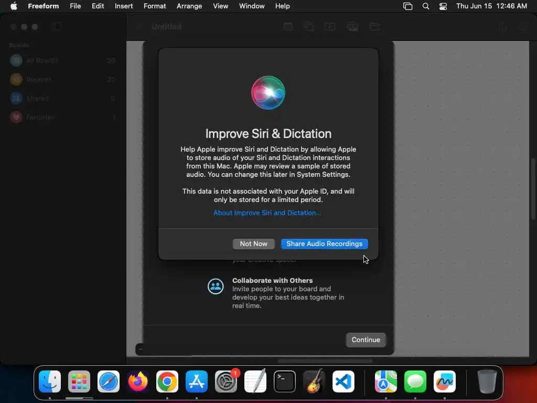The width and height of the screenshot is (537, 403).
Task: Launch Safari from the Dock
Action: [x=109, y=381]
